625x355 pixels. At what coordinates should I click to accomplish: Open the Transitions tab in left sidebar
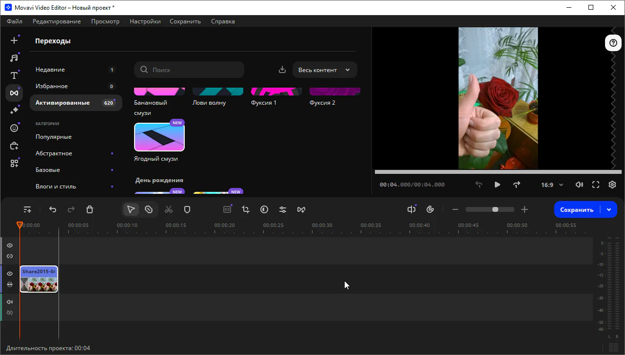(14, 93)
